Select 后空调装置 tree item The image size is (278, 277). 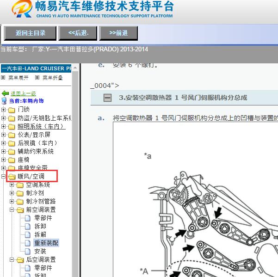pos(41,259)
